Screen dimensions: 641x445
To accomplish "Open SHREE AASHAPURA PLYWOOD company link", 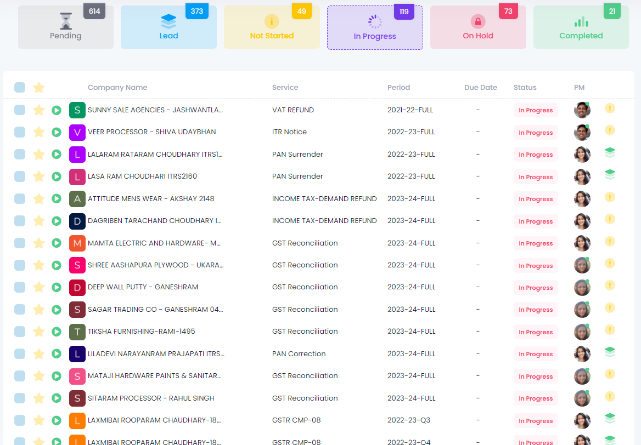I will (x=155, y=265).
